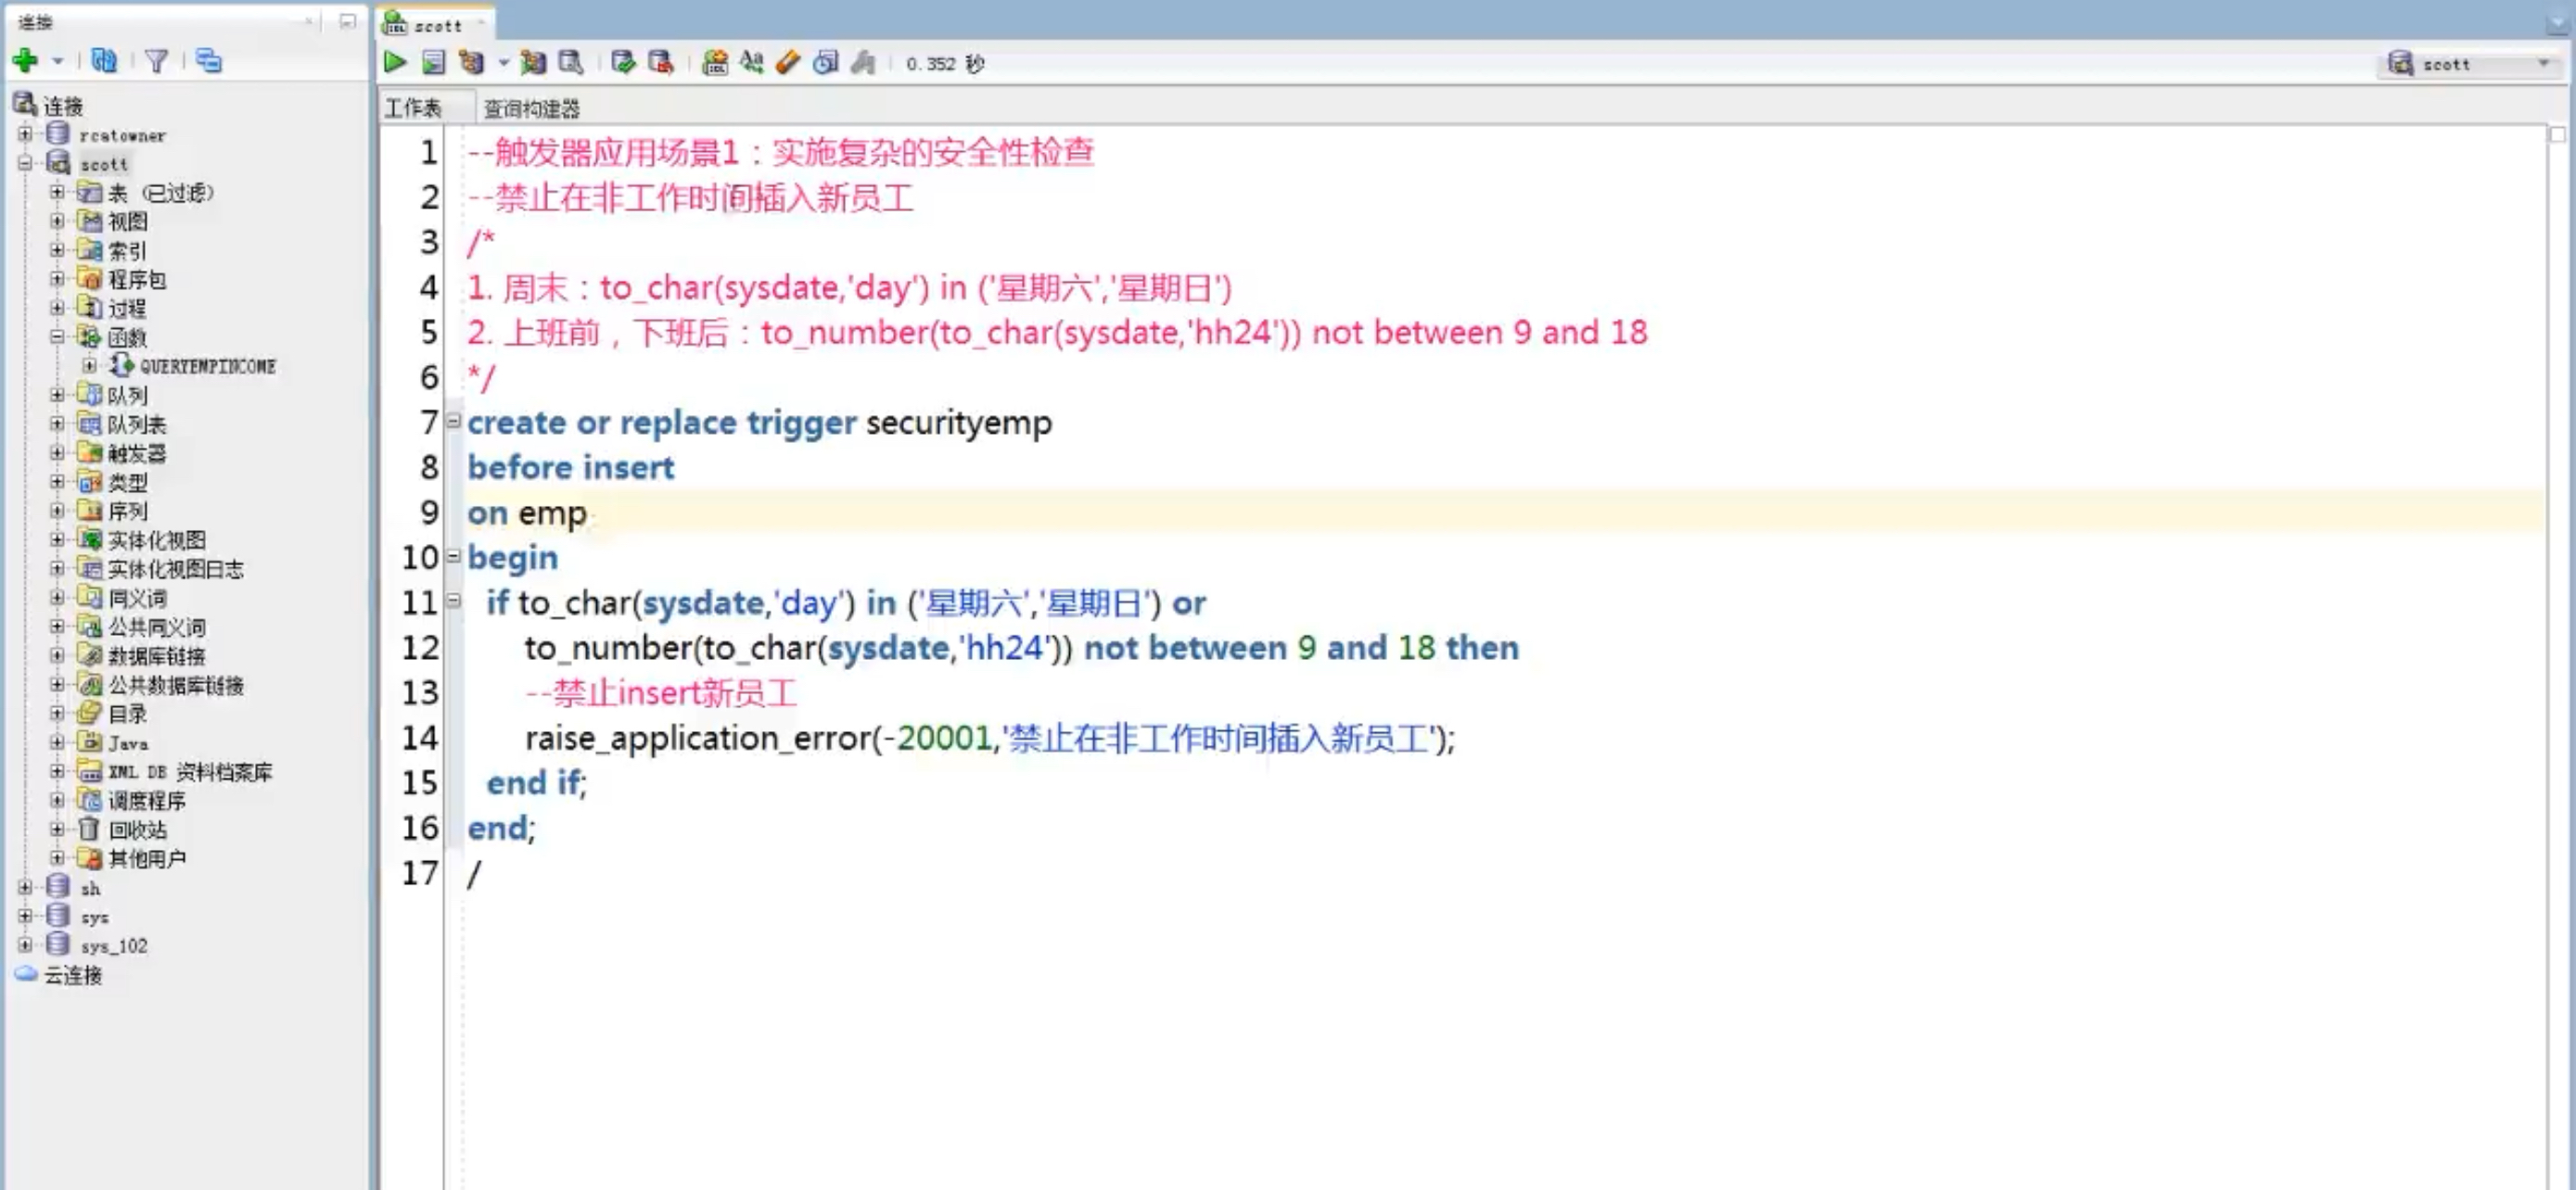Click the Rollback toolbar icon
This screenshot has width=2576, height=1190.
click(660, 63)
